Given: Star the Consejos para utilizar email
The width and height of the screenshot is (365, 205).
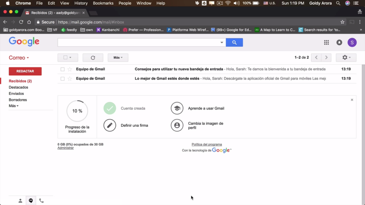Looking at the screenshot, I should pyautogui.click(x=69, y=69).
